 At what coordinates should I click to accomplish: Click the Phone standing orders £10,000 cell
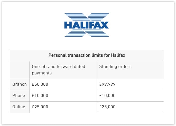(130, 96)
